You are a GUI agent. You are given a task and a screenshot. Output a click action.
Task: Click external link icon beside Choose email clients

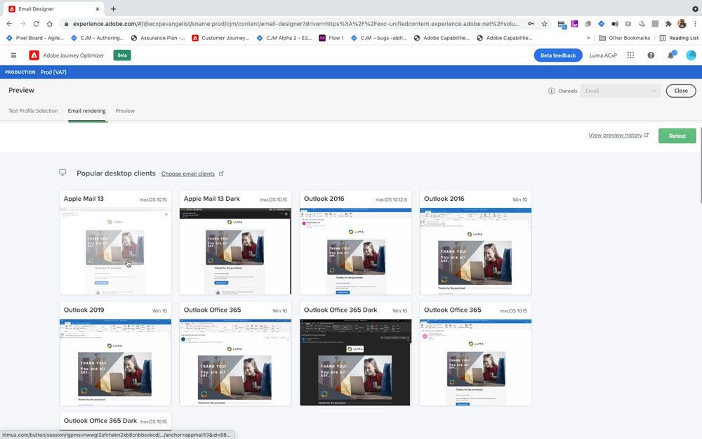[221, 173]
